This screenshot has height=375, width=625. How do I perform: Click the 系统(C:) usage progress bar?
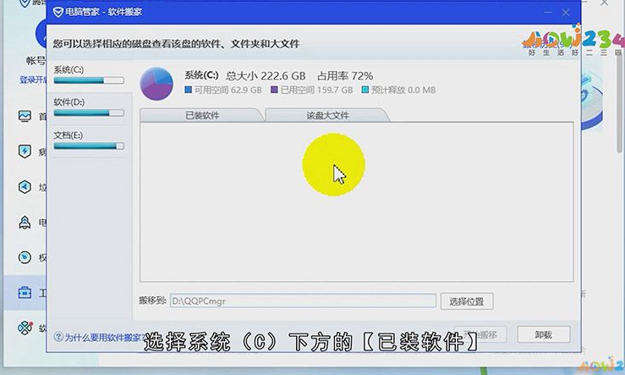pos(89,80)
